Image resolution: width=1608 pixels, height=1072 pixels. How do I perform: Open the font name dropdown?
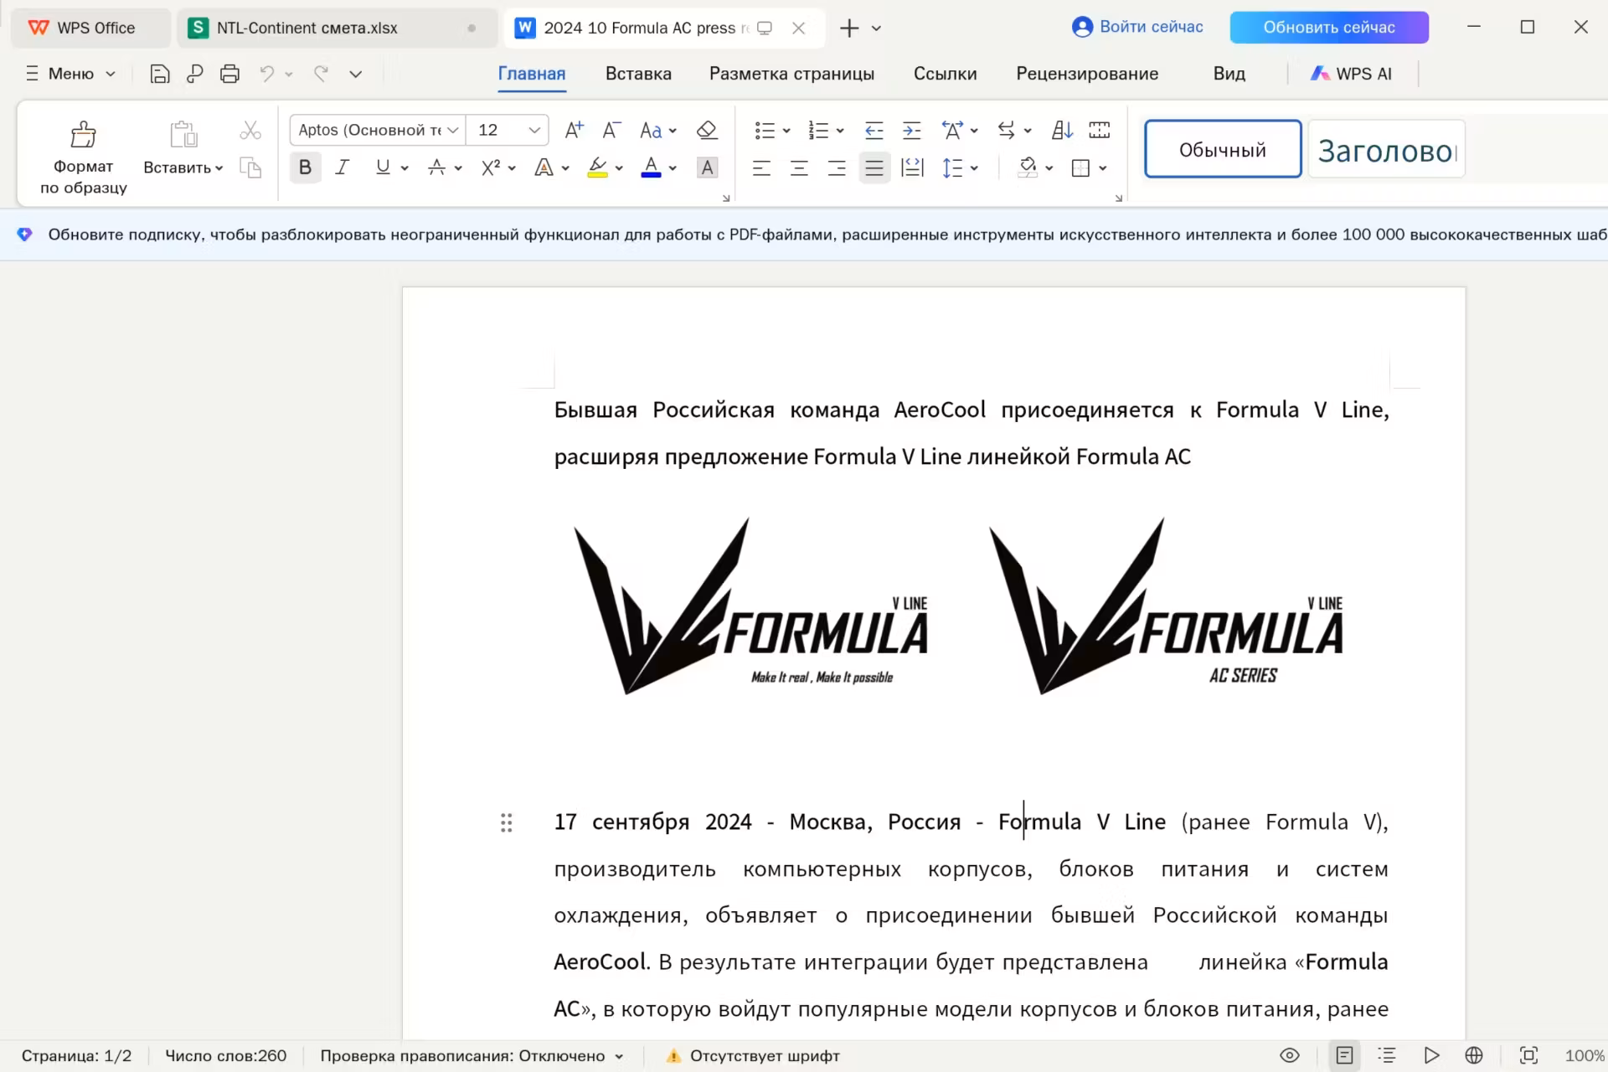pyautogui.click(x=452, y=130)
